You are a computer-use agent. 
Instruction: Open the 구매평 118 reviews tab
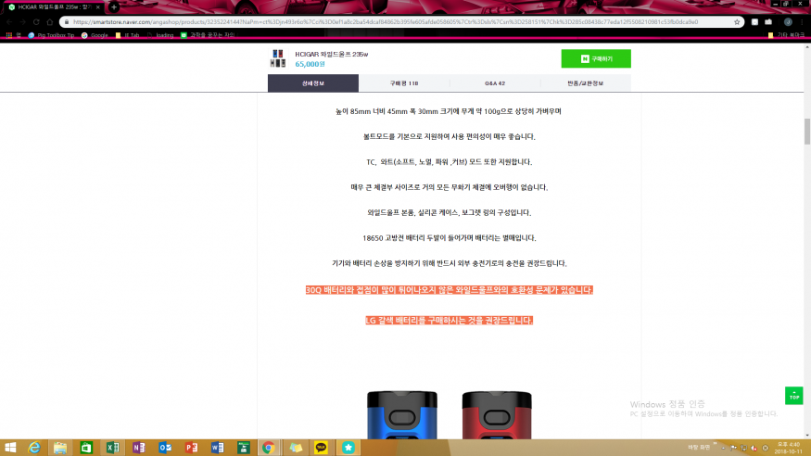404,83
